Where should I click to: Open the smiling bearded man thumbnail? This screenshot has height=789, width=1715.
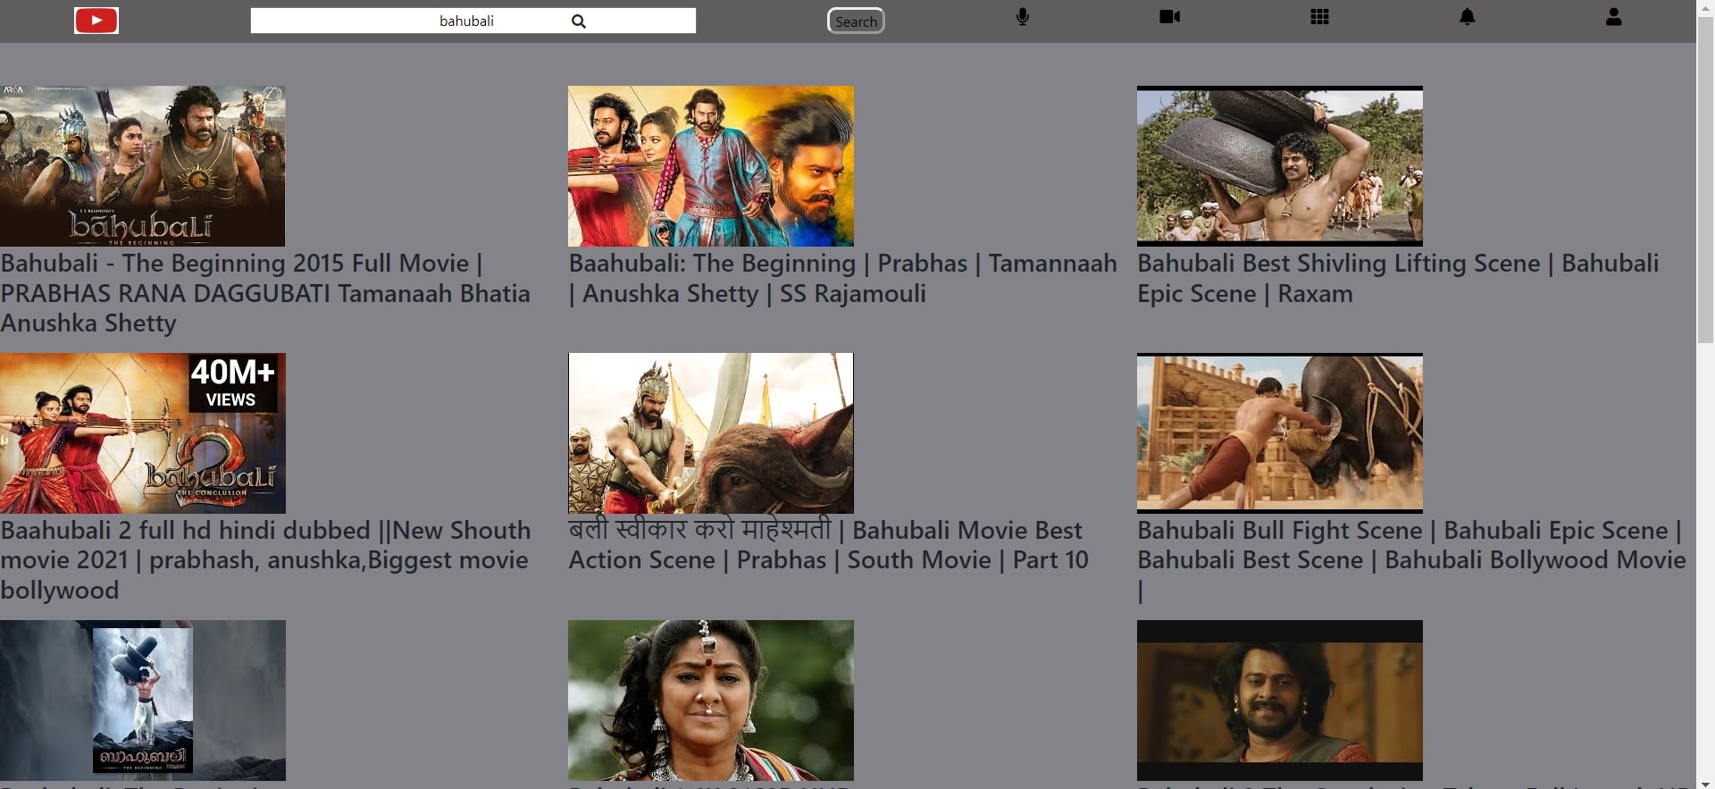[x=1279, y=701]
